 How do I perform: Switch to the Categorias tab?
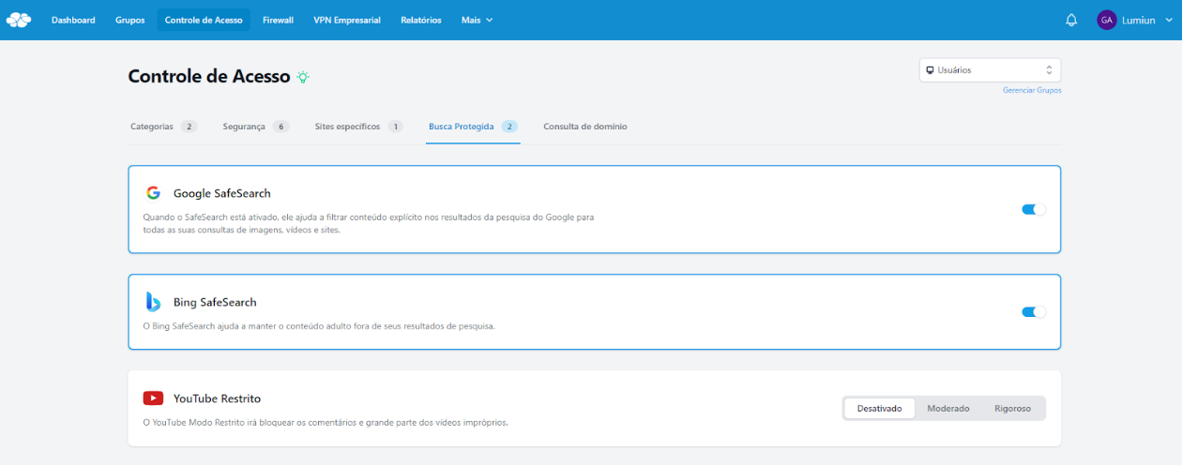pos(163,127)
